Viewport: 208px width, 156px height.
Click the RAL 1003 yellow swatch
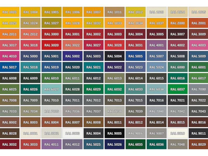9,12
